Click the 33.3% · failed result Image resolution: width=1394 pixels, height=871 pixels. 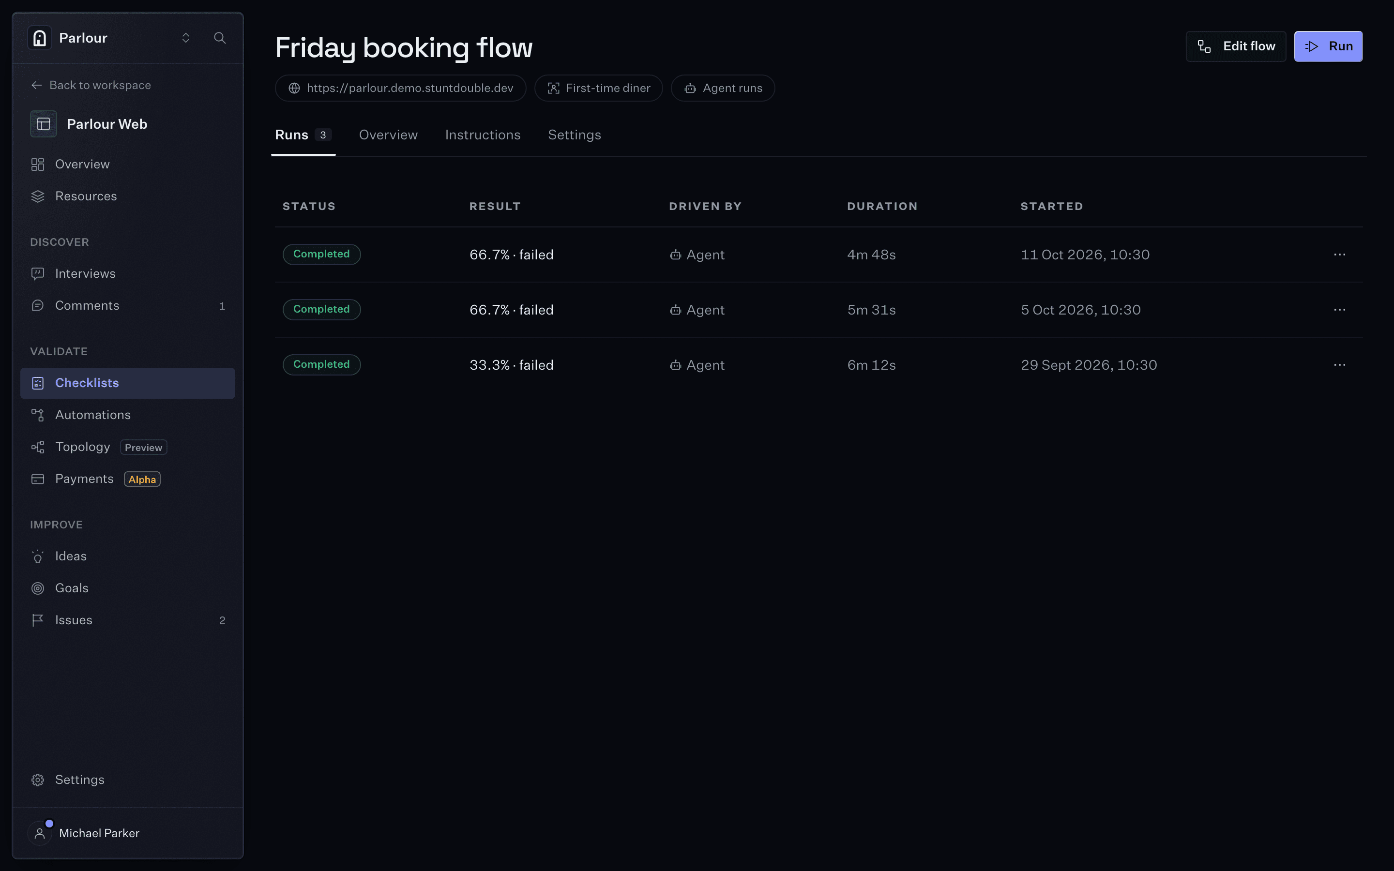(512, 365)
